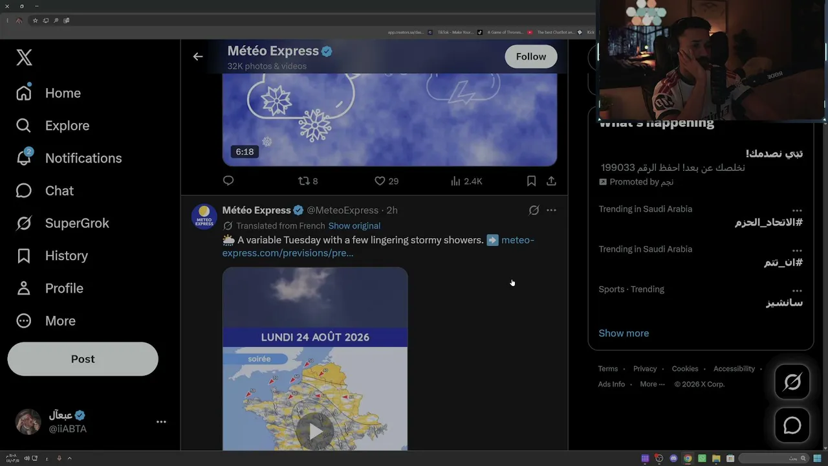Open account options next to @iiABTA
828x466 pixels.
pyautogui.click(x=161, y=422)
